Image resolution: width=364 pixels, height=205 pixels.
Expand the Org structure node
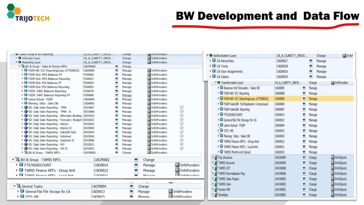coord(212,158)
